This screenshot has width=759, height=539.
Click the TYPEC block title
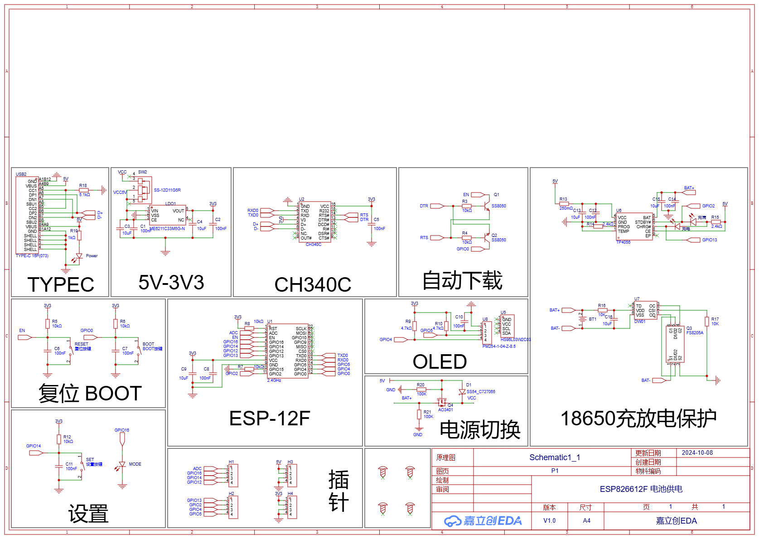tap(61, 284)
